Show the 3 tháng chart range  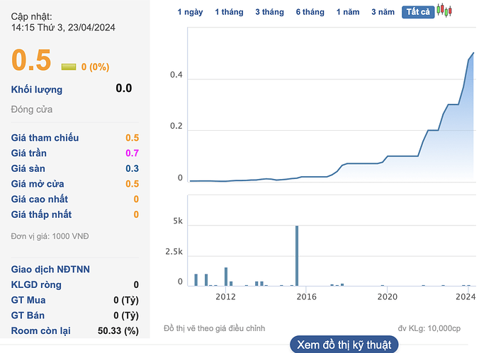(x=269, y=12)
